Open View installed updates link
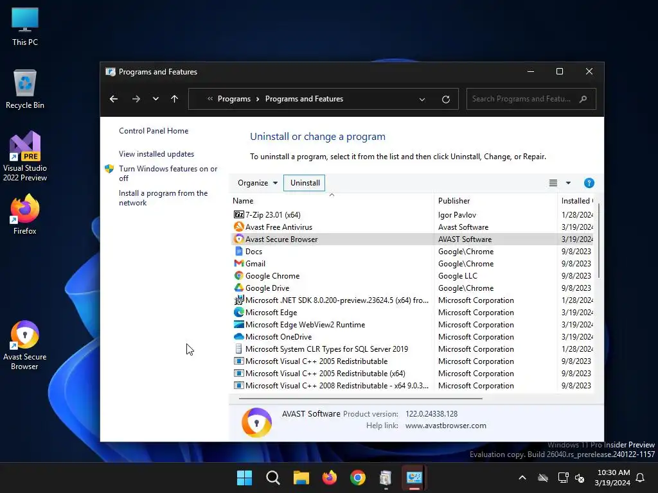Viewport: 658px width, 493px height. pyautogui.click(x=157, y=154)
